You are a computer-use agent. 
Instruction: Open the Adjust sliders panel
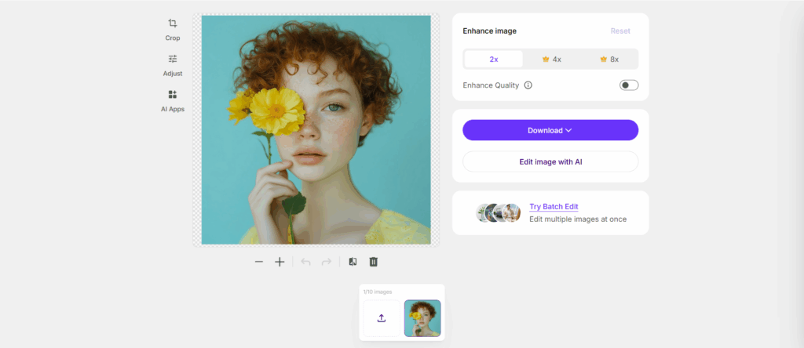[173, 64]
